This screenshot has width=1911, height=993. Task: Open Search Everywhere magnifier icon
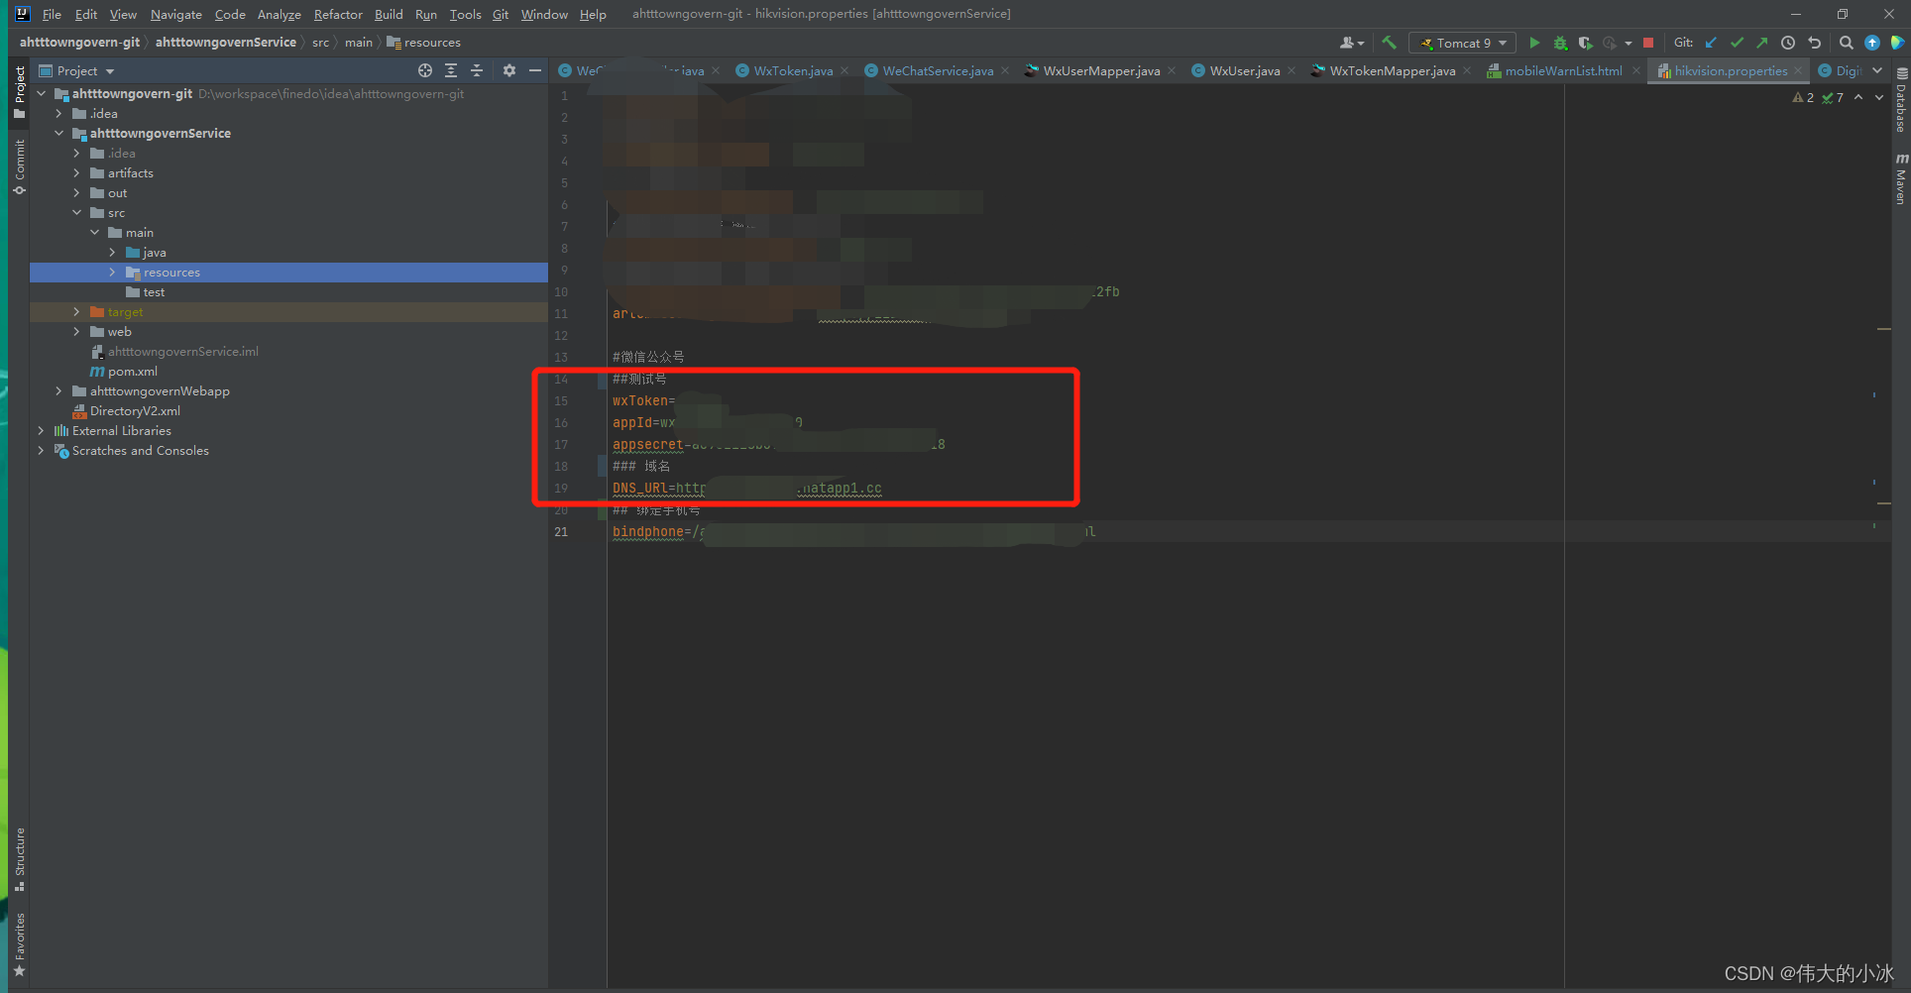[x=1846, y=43]
